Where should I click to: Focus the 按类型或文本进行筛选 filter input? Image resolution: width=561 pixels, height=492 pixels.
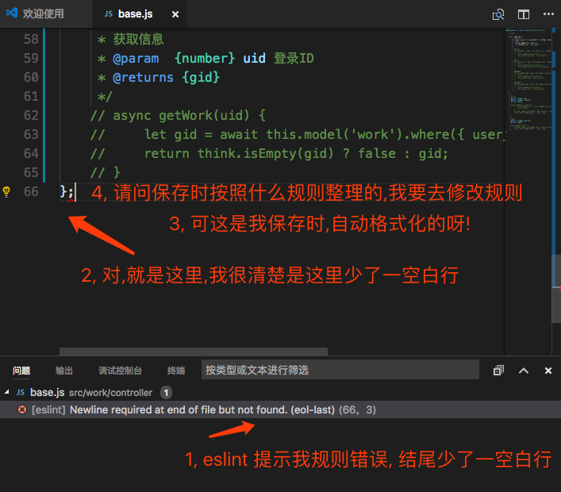pyautogui.click(x=340, y=370)
